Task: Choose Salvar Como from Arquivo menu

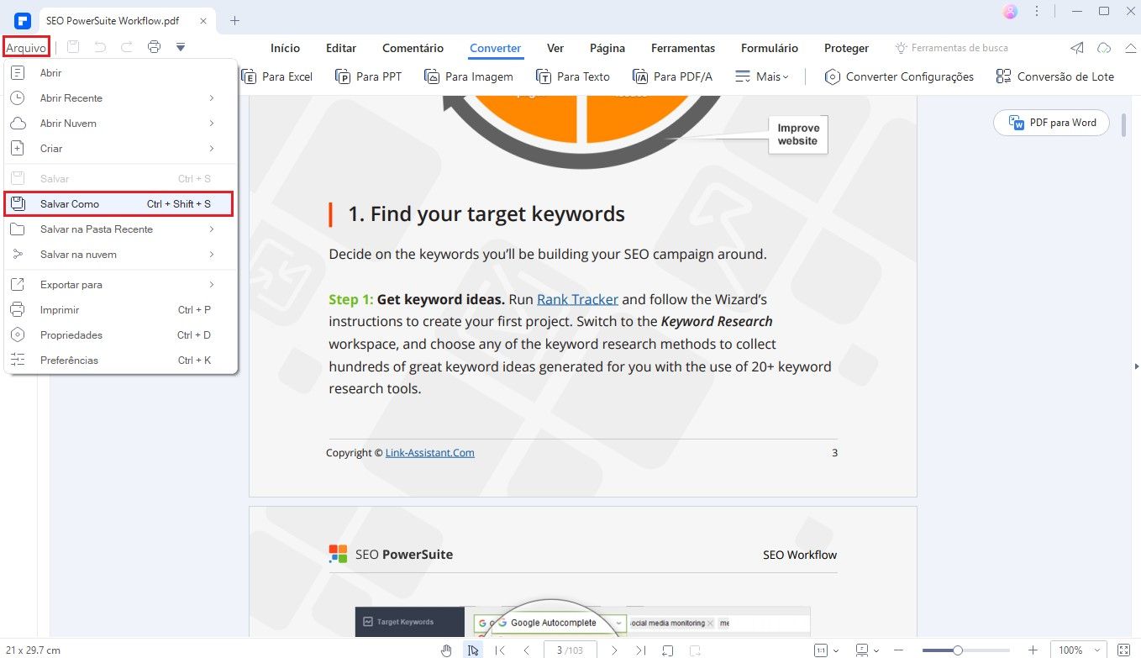Action: click(118, 204)
